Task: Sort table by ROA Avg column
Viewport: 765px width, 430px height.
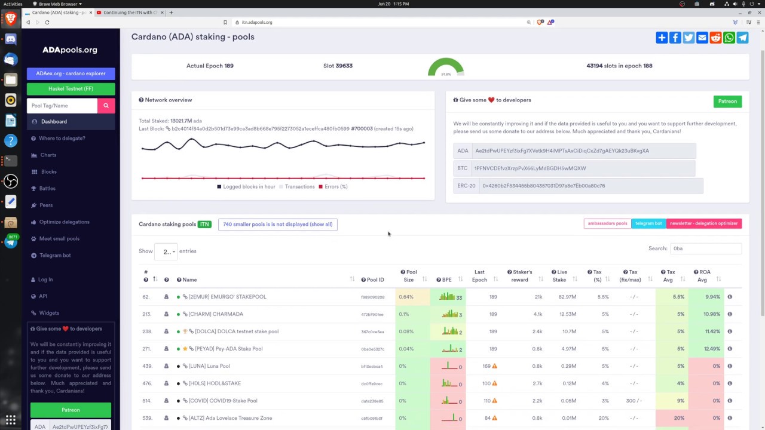Action: 718,279
